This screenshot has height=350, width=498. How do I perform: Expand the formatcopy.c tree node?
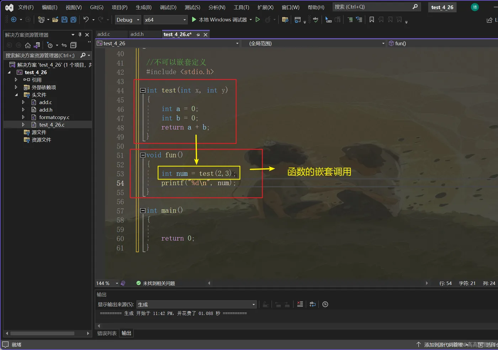point(23,117)
